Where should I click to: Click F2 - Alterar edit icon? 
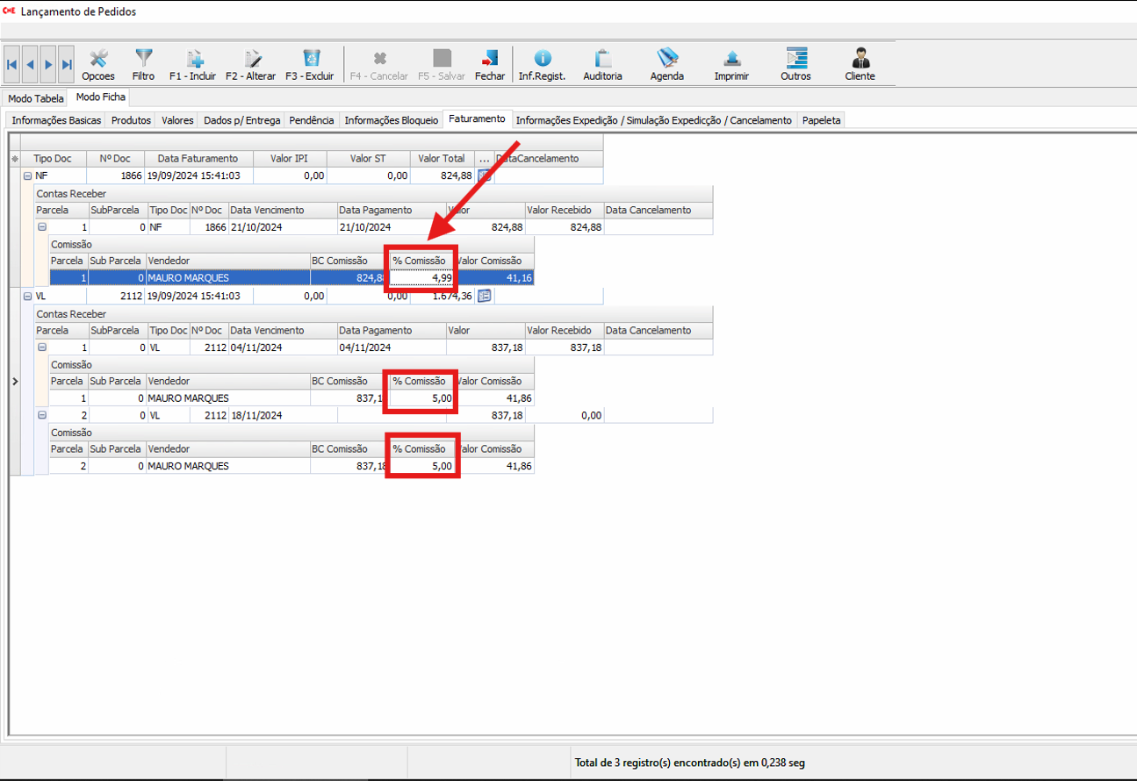(x=250, y=60)
